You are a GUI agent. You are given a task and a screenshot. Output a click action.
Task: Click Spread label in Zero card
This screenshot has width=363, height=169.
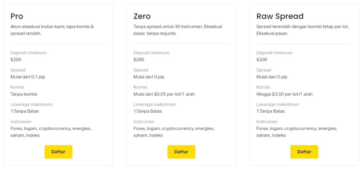141,70
